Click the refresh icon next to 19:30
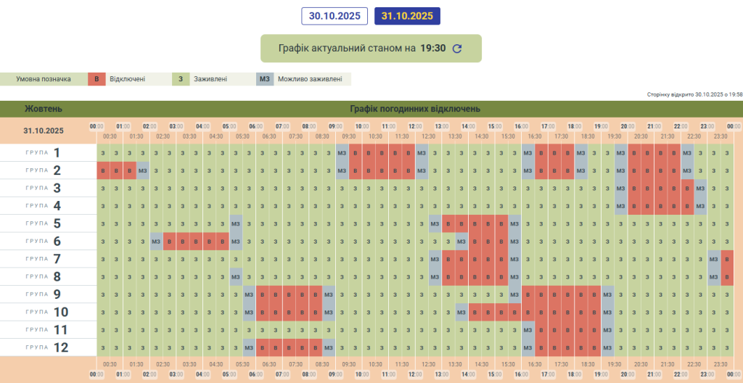This screenshot has height=383, width=743. tap(456, 49)
